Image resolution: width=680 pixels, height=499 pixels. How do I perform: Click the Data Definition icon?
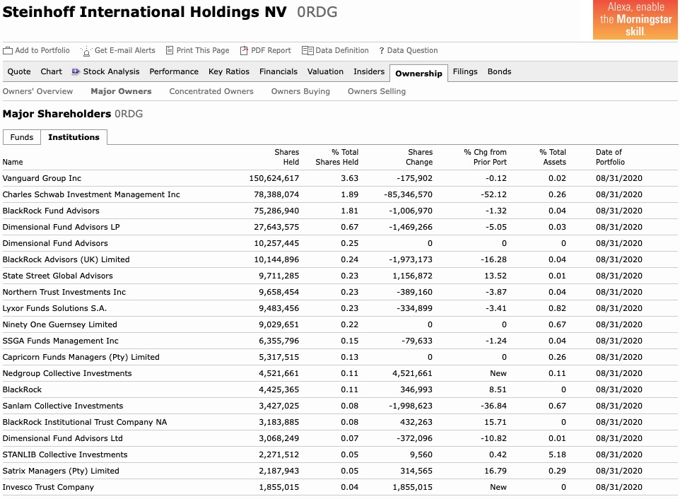tap(307, 50)
